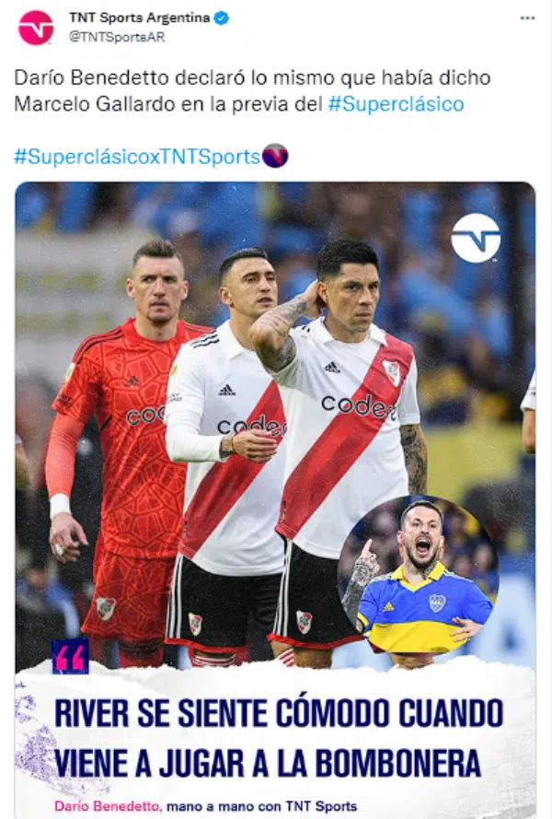The image size is (552, 819).
Task: Click the 'VIENE A JUGAR A LA BOMBONERA' line
Action: 268,763
